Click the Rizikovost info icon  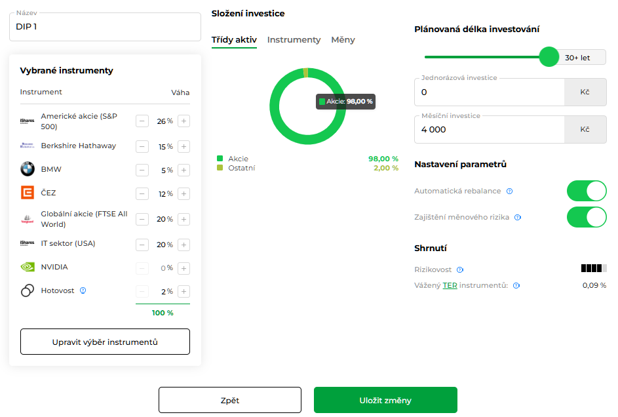point(460,269)
